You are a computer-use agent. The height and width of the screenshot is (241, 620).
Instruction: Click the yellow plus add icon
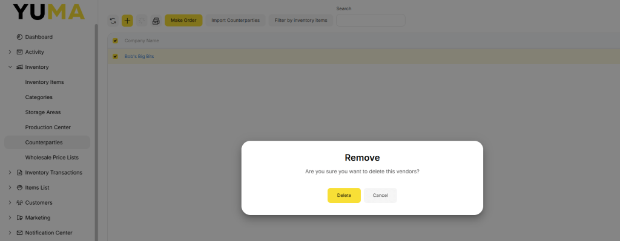[x=127, y=21]
